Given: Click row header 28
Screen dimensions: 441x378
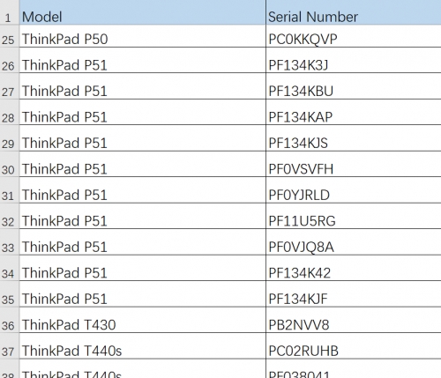Looking at the screenshot, I should (x=10, y=112).
